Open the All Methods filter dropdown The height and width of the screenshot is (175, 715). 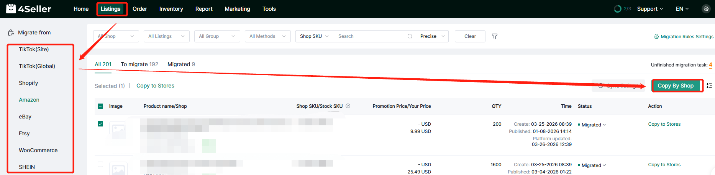point(267,36)
